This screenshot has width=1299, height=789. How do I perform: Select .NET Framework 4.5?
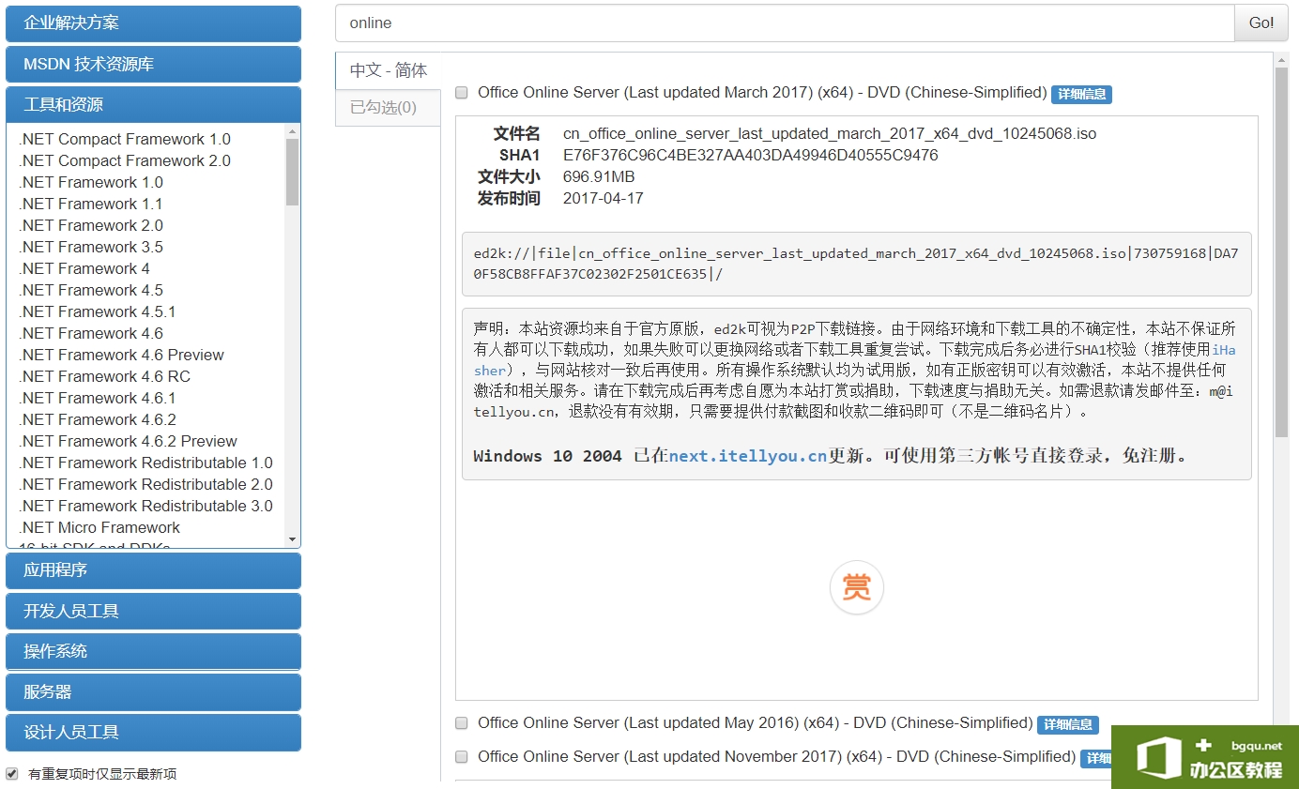pyautogui.click(x=91, y=290)
